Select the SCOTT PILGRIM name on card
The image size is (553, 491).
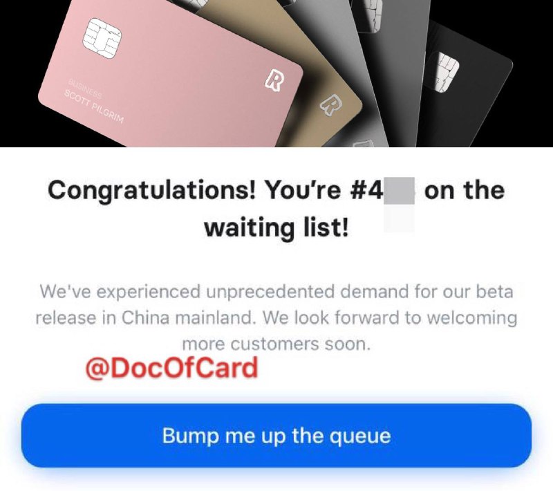(94, 106)
